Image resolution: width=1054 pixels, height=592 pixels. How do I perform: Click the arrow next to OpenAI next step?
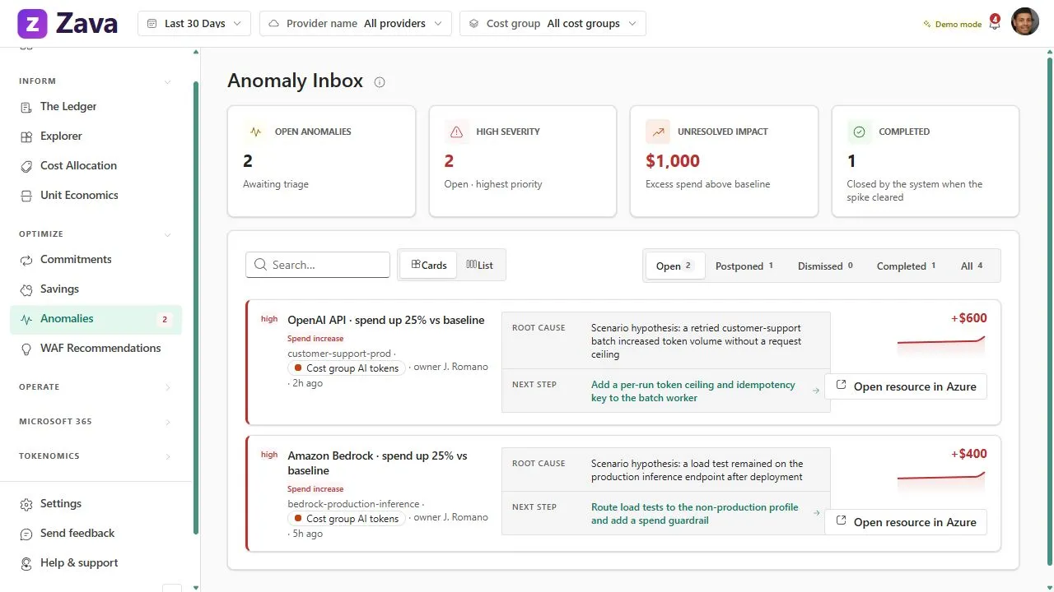click(816, 391)
